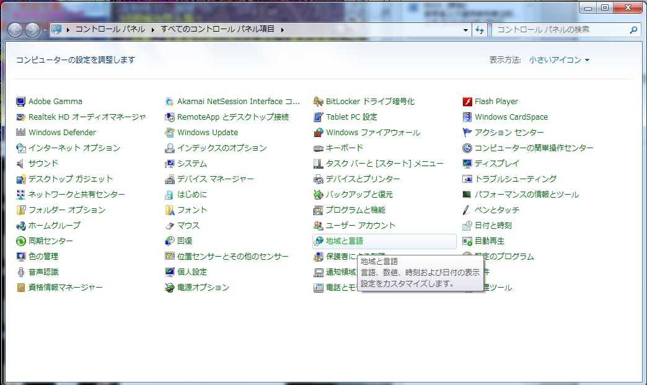Click the インターネット オプション icon
Image resolution: width=647 pixels, height=385 pixels.
pos(20,148)
